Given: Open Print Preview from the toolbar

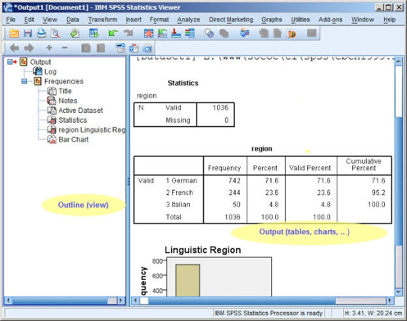Looking at the screenshot, I should (x=55, y=33).
